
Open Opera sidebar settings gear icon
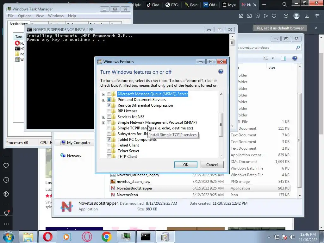tap(6, 194)
